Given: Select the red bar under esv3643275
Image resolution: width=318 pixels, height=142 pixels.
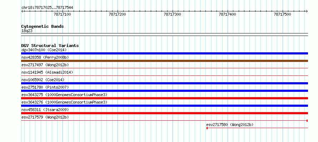Looking at the screenshot, I should point(164,98).
